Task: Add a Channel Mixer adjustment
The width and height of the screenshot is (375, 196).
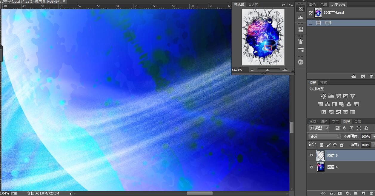Action: pyautogui.click(x=349, y=104)
